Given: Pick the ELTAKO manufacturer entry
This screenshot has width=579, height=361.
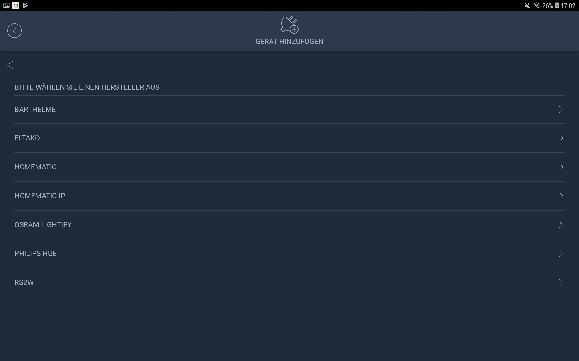Looking at the screenshot, I should point(27,138).
